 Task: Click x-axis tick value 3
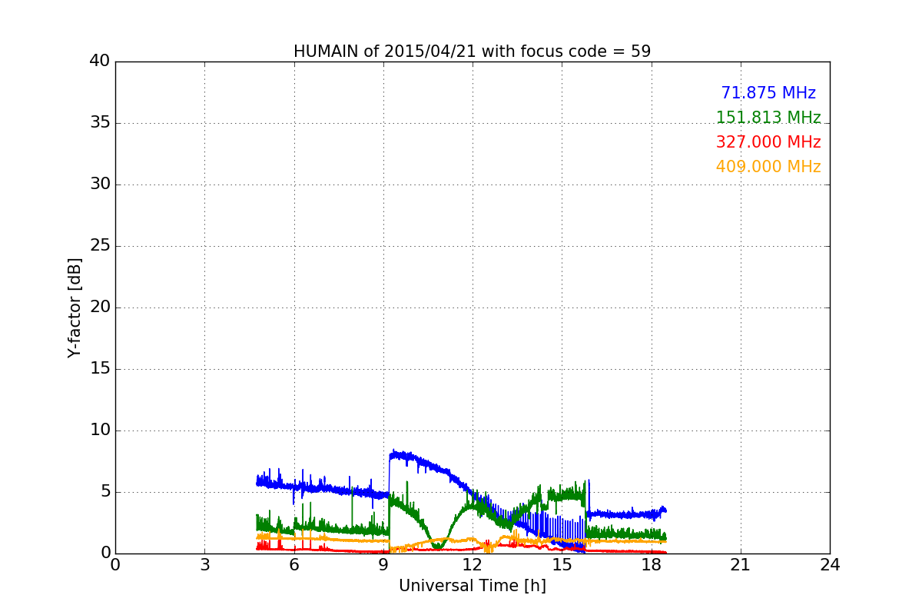pos(204,564)
